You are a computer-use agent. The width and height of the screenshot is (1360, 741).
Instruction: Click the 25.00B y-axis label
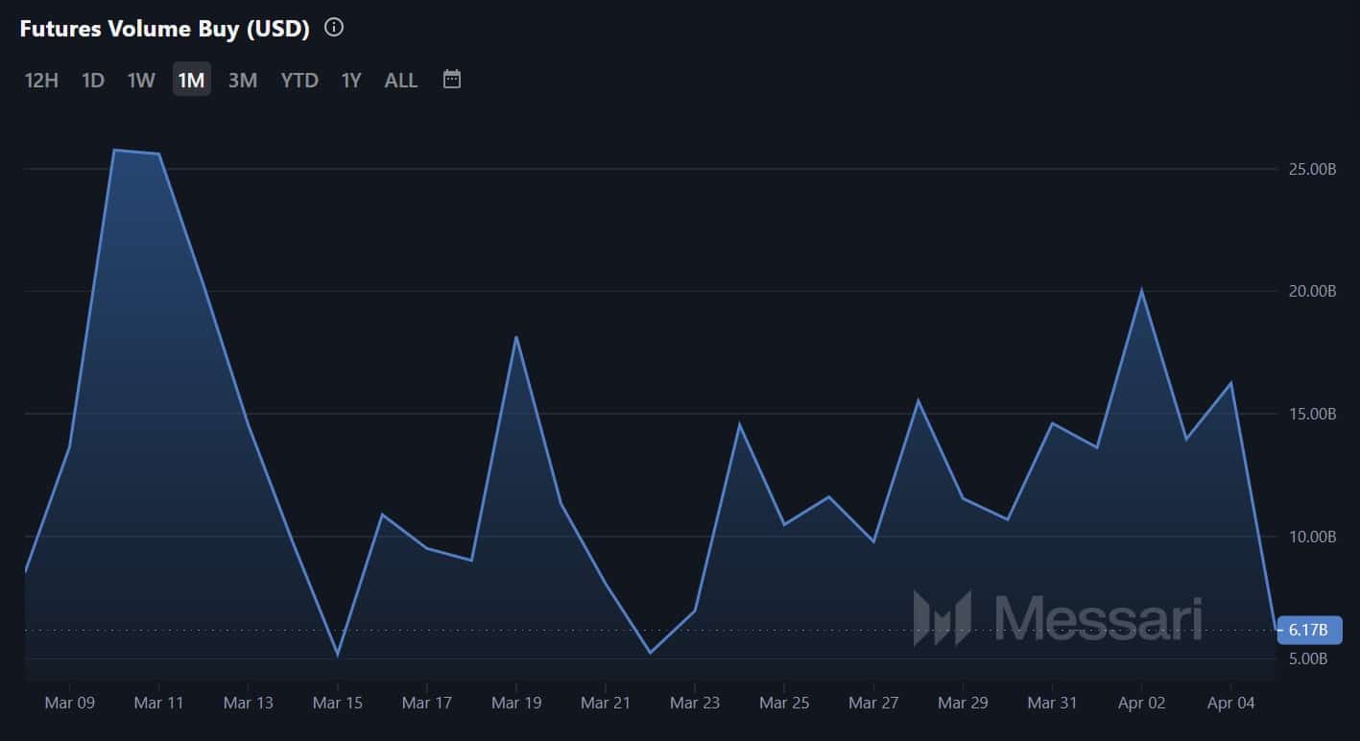pos(1311,169)
